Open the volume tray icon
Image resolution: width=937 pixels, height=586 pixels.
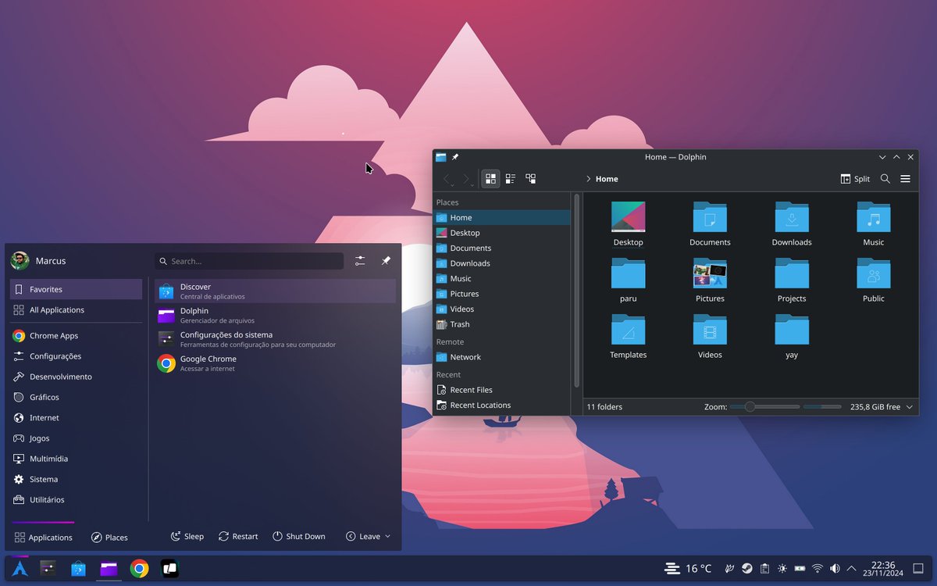[x=835, y=569]
